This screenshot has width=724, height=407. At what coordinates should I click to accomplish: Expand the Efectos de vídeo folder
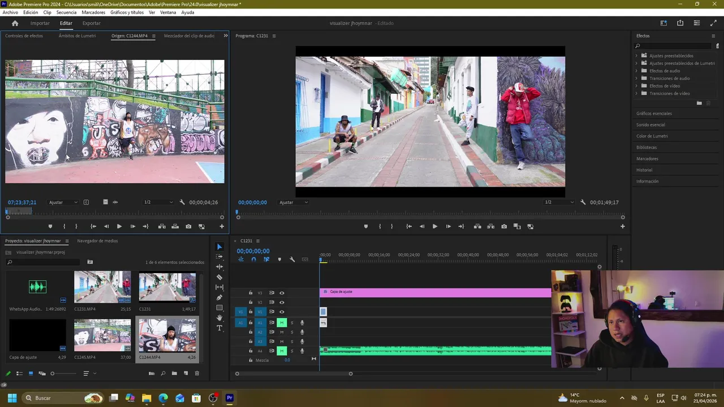(x=637, y=86)
